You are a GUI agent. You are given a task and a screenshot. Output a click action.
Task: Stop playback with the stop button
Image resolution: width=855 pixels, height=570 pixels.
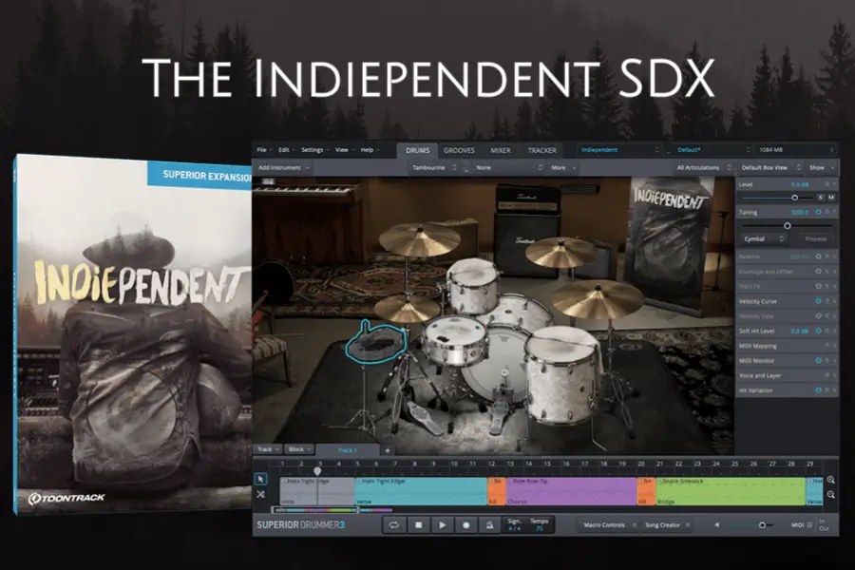pos(418,524)
